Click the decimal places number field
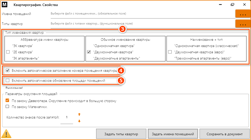Screen dimensions: 251x140 67,117
